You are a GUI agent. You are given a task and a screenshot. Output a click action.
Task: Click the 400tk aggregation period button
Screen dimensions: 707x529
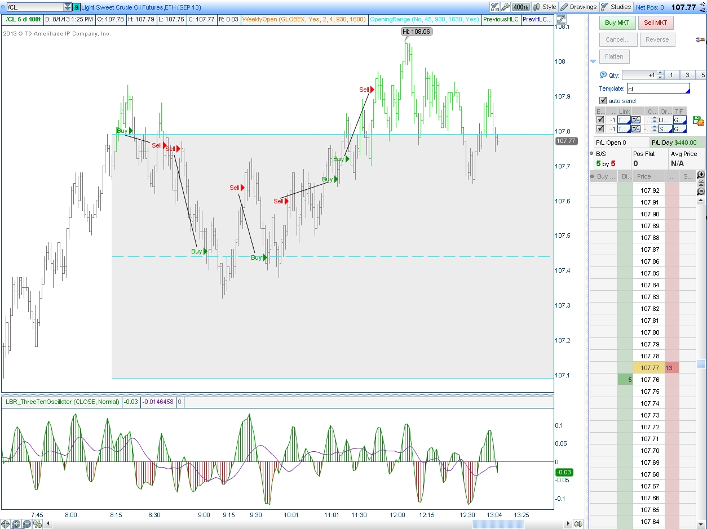point(521,7)
